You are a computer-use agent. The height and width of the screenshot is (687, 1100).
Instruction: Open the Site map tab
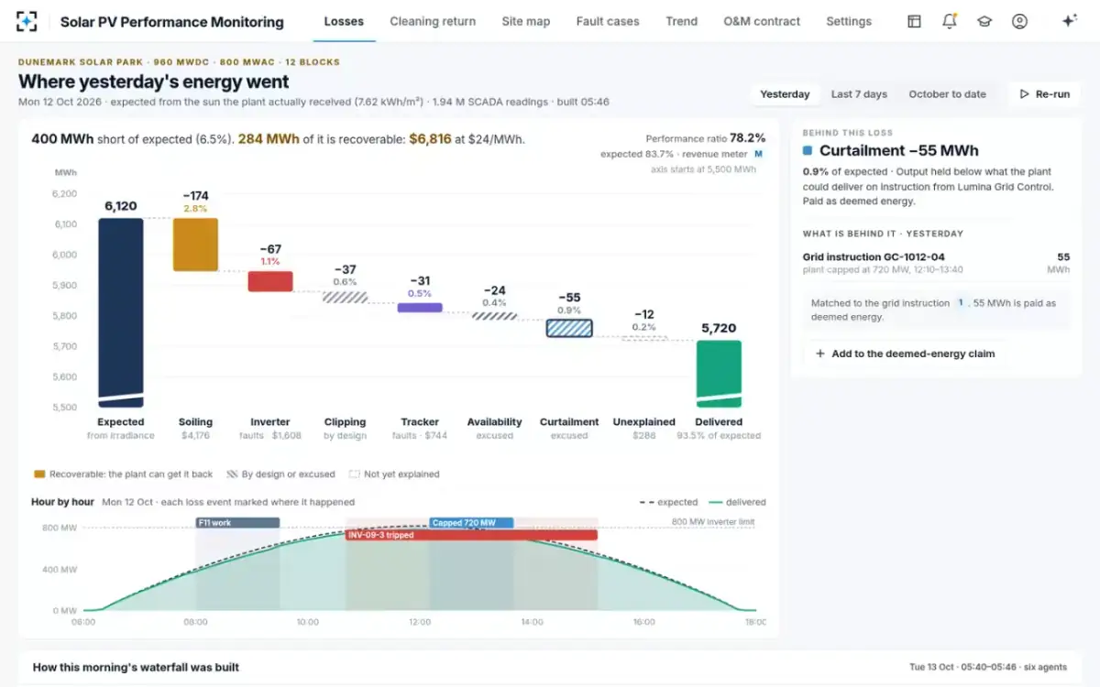click(x=526, y=21)
